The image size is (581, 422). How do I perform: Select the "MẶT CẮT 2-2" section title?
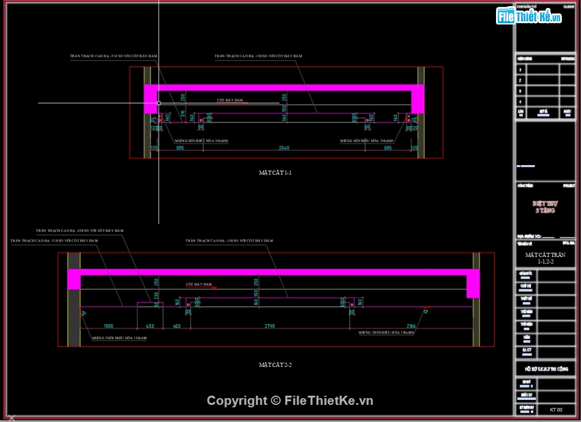click(275, 365)
